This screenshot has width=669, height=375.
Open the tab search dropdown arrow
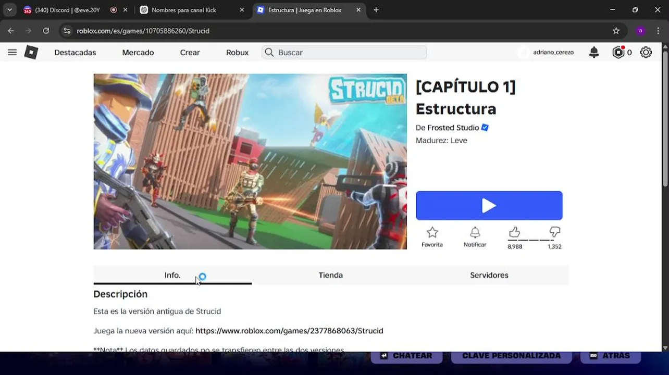pyautogui.click(x=9, y=10)
